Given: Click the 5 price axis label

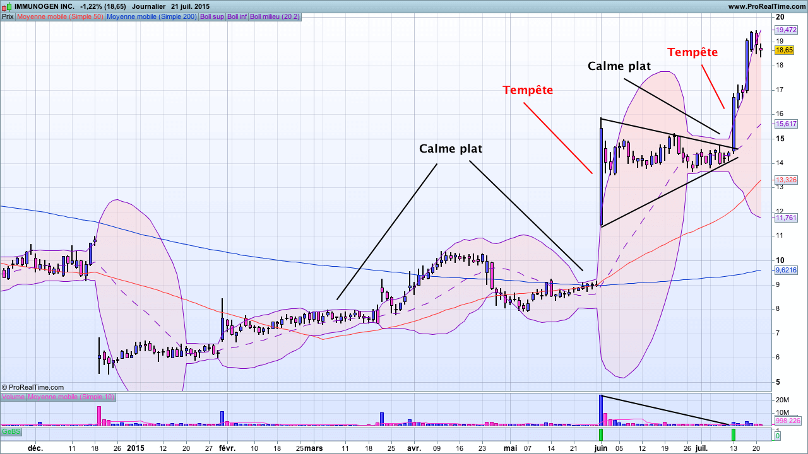Looking at the screenshot, I should 778,381.
